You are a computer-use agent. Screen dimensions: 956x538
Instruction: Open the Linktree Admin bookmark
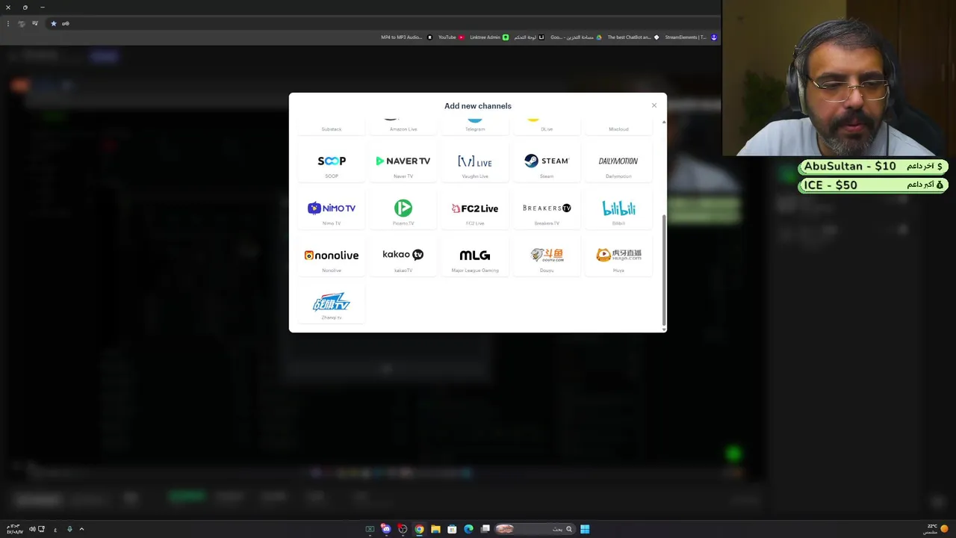point(489,37)
